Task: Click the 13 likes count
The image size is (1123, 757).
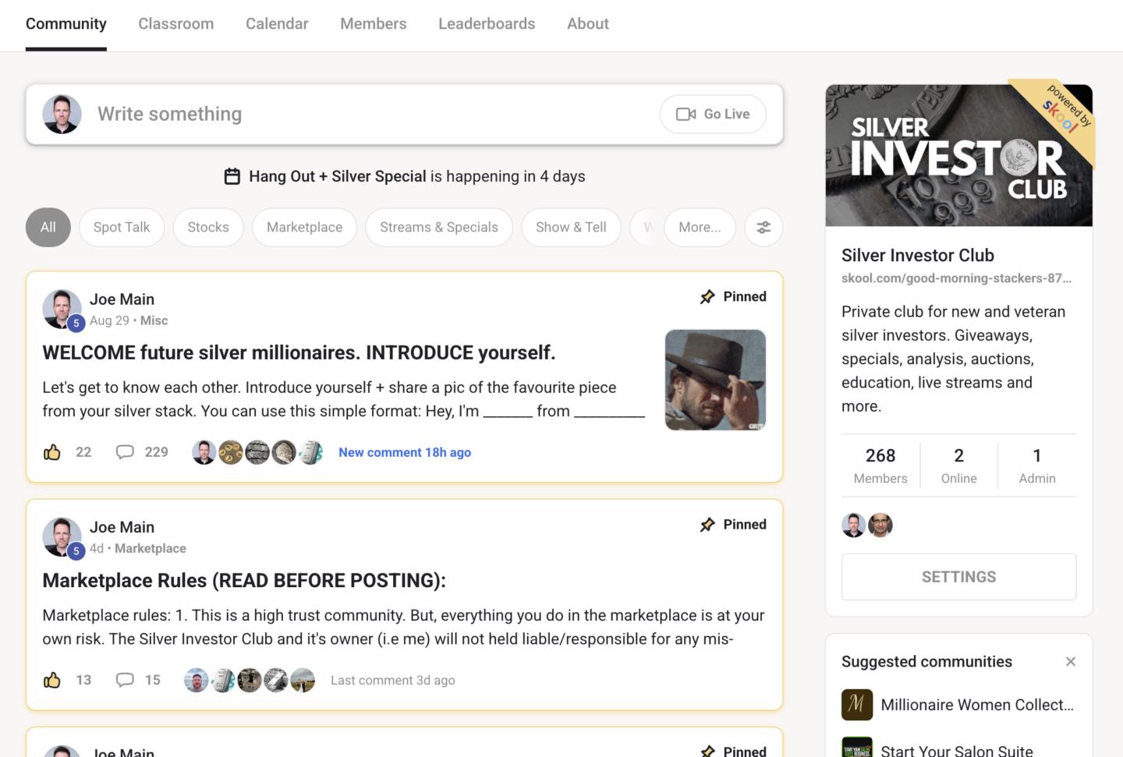Action: 83,680
